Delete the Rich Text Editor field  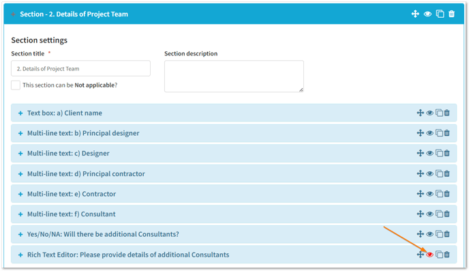click(447, 255)
